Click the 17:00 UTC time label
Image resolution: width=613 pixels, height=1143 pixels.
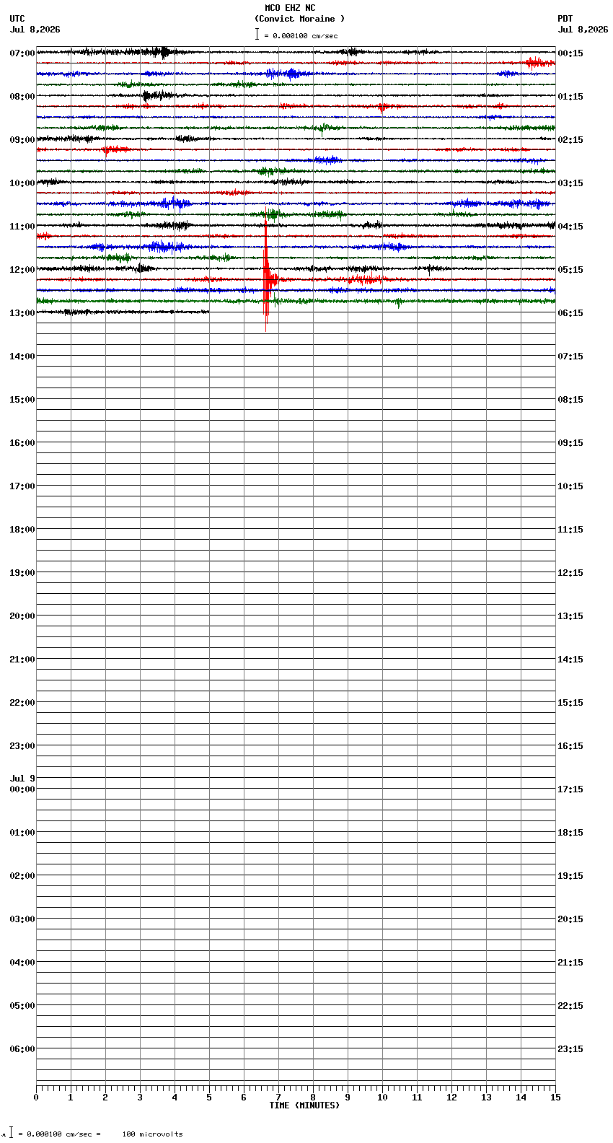pyautogui.click(x=22, y=486)
